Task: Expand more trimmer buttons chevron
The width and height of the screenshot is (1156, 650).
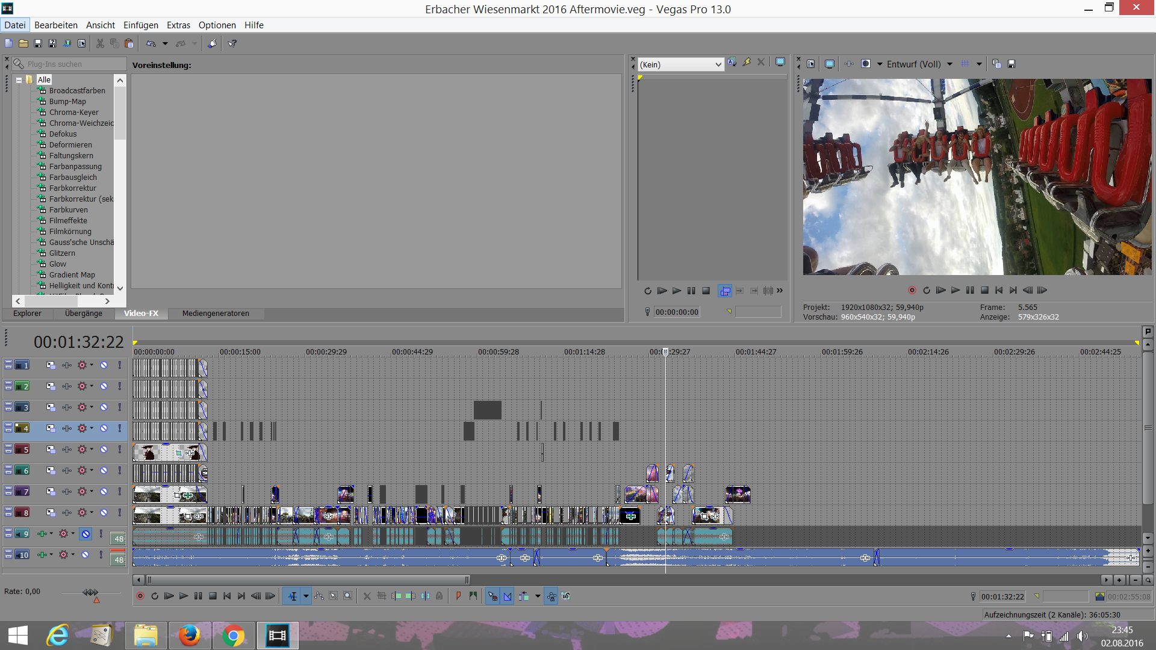Action: [780, 291]
